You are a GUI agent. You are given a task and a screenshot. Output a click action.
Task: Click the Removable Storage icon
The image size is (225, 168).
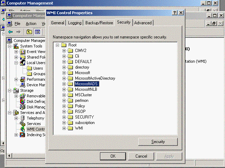pyautogui.click(x=23, y=96)
